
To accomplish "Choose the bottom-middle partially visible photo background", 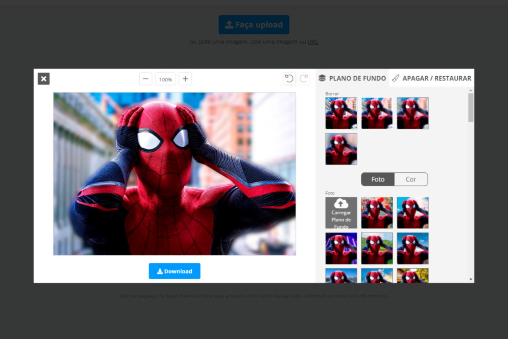I will pos(377,275).
